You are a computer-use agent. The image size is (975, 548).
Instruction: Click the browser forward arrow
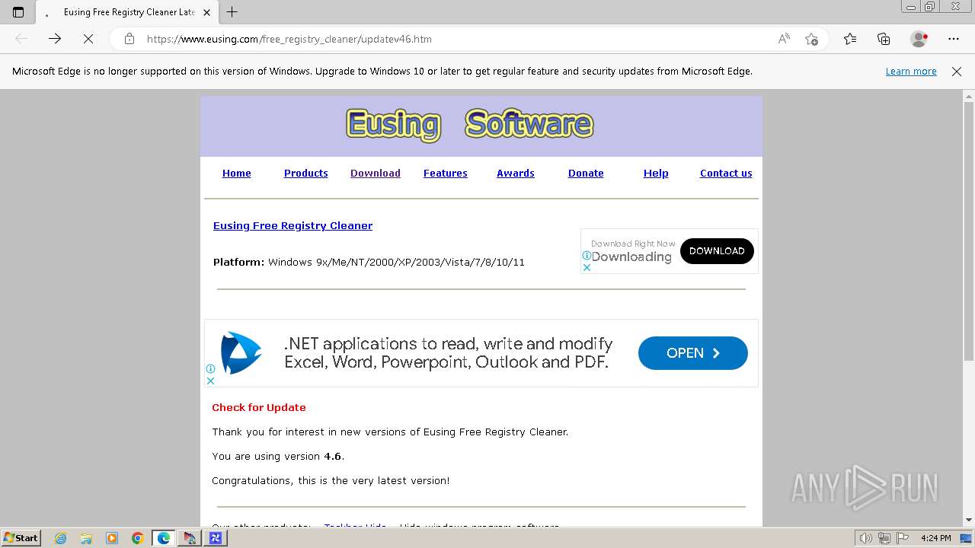(55, 39)
